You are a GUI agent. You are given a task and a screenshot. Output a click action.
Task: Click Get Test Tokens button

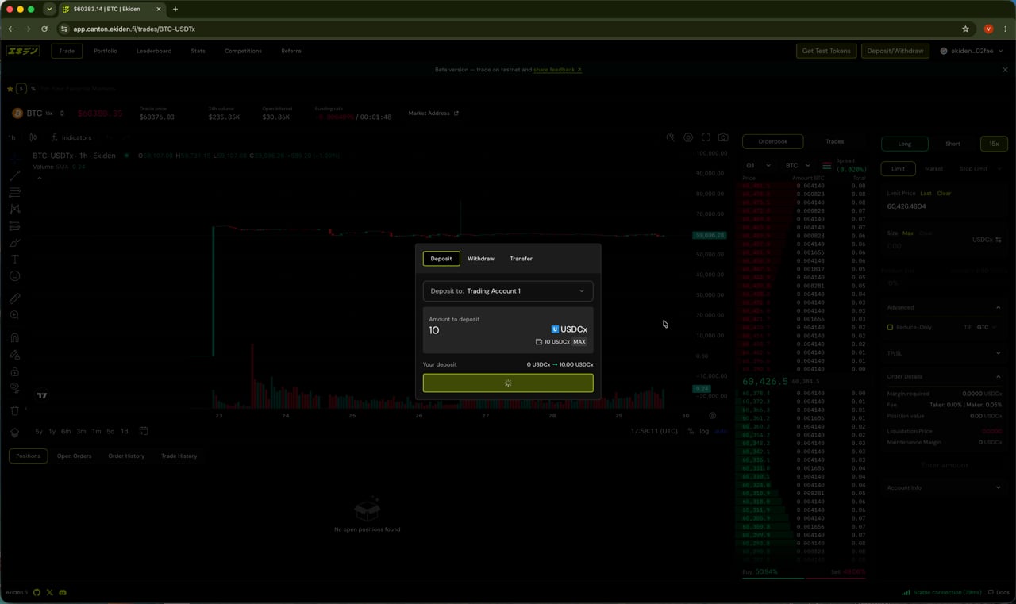click(x=826, y=51)
